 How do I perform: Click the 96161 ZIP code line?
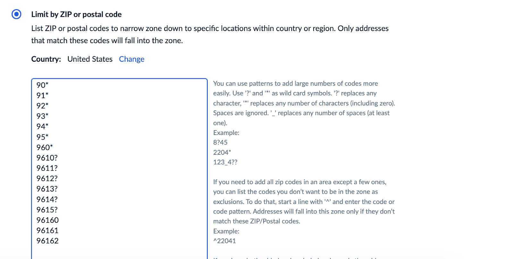coord(47,231)
